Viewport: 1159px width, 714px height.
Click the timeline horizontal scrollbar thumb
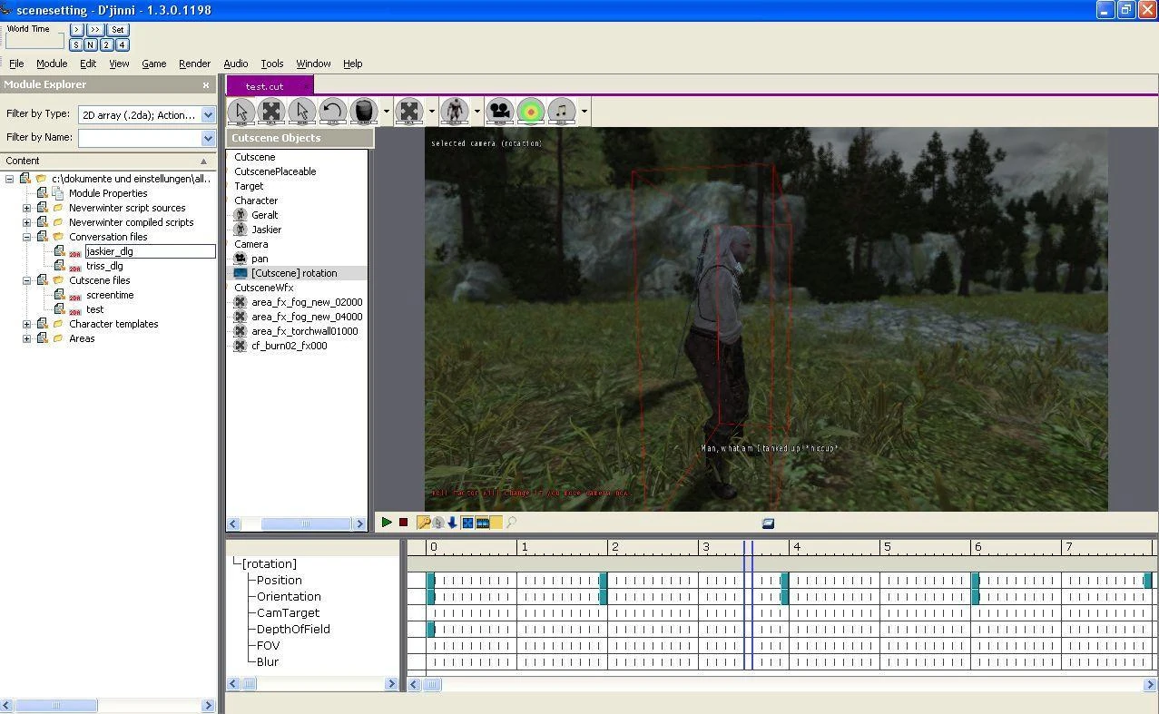pyautogui.click(x=432, y=685)
